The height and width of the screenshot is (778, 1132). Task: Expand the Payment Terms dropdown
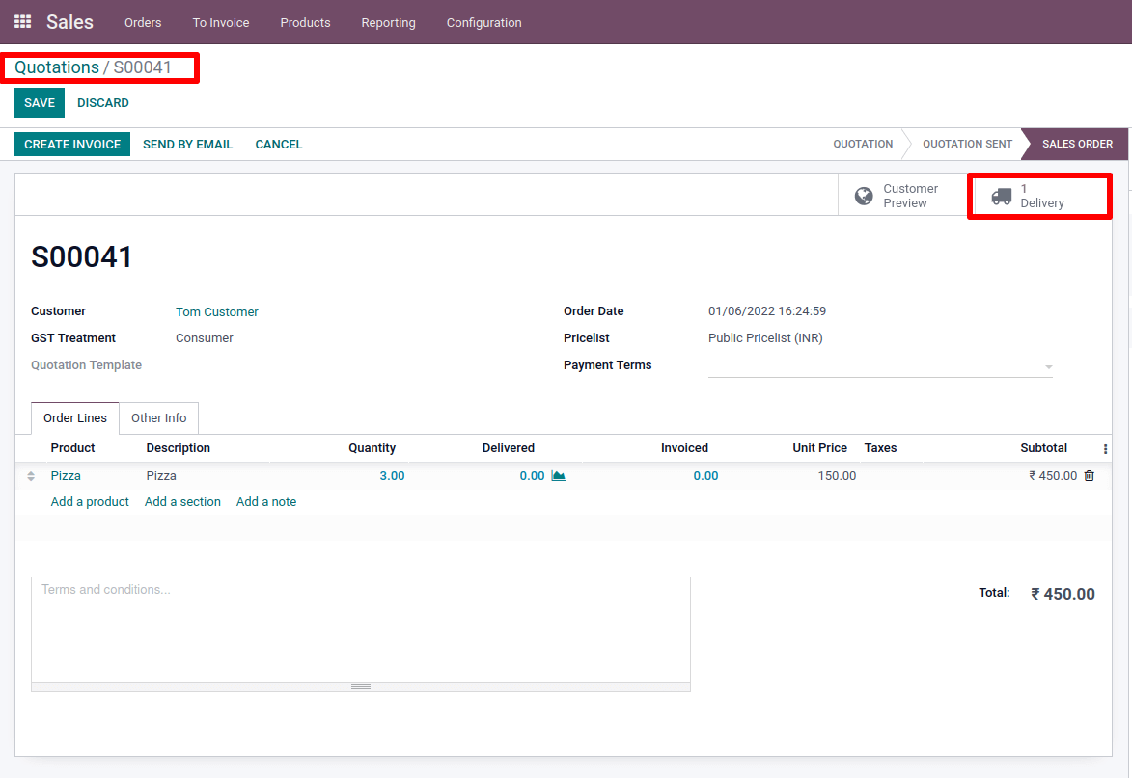pos(1048,367)
